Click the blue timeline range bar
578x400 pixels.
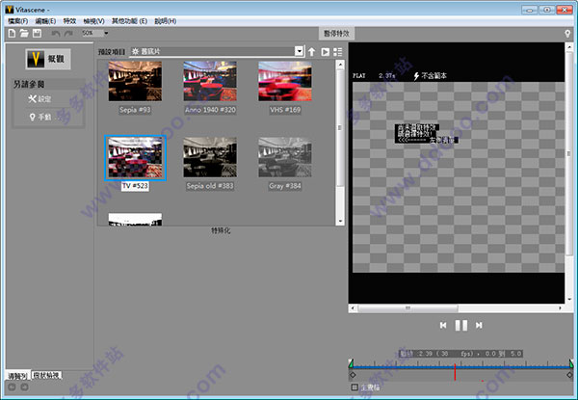click(x=460, y=367)
